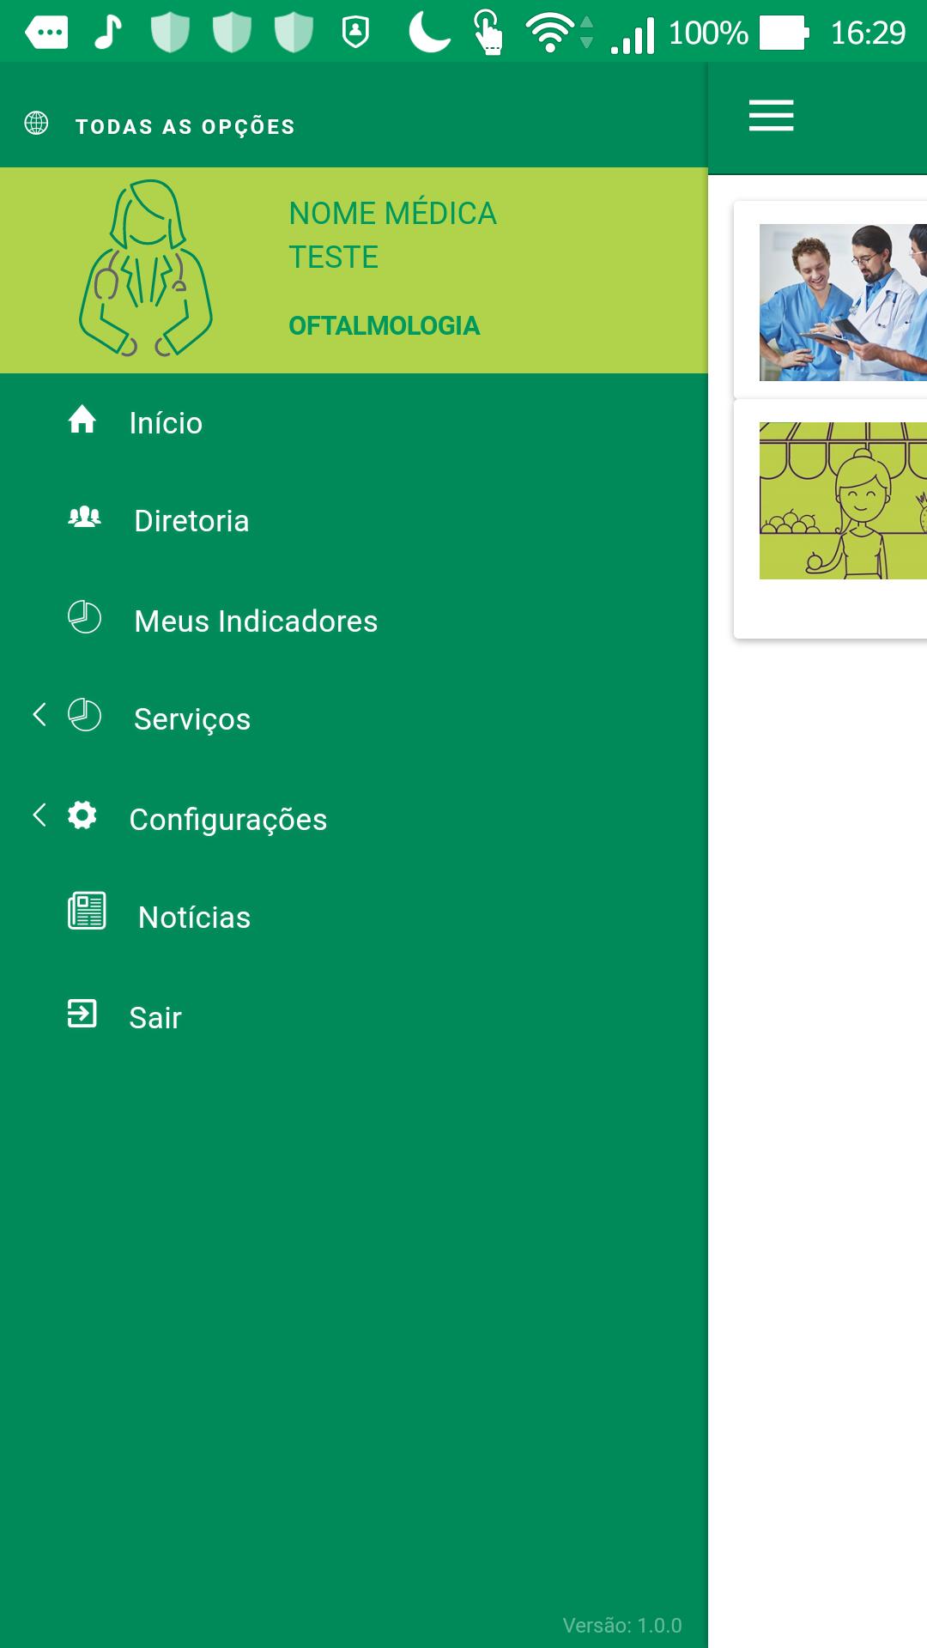
Task: Select Meus Indicadores in the menu
Action: [x=354, y=621]
